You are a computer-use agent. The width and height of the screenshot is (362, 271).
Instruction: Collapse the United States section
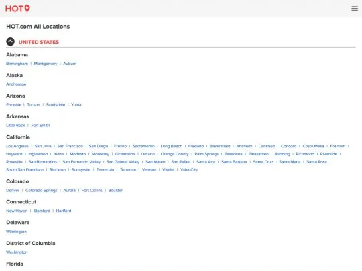(x=10, y=41)
